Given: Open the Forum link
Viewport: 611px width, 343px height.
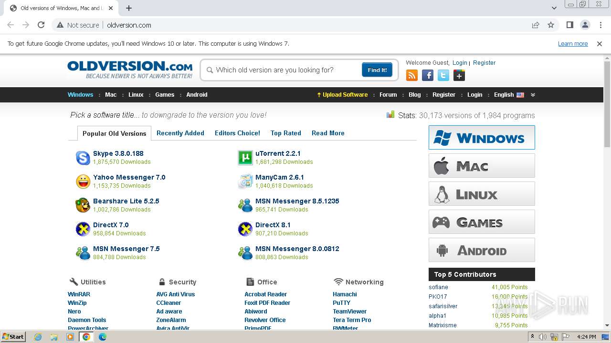Looking at the screenshot, I should [388, 95].
